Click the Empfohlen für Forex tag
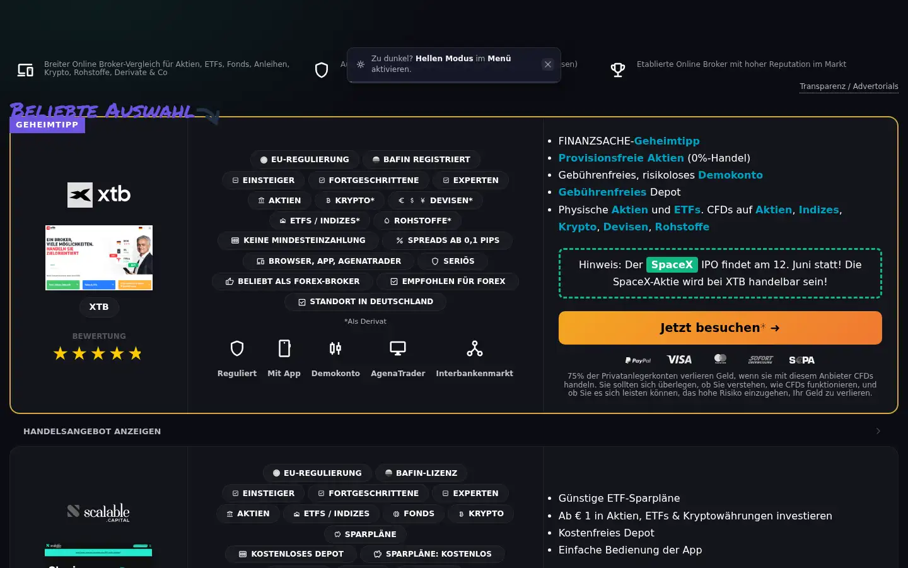This screenshot has width=908, height=568. click(448, 281)
